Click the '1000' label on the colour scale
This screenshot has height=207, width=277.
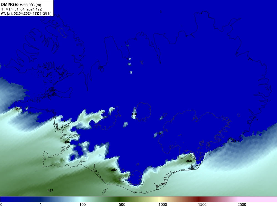click(x=163, y=205)
